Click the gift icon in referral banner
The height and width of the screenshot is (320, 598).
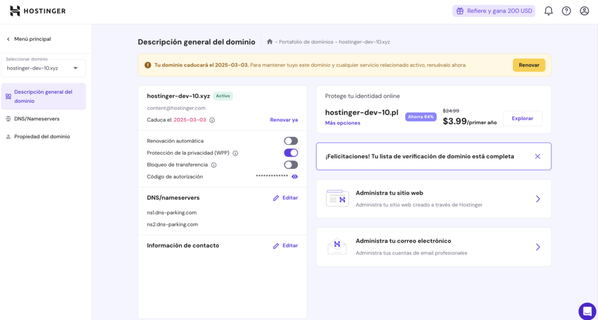[x=460, y=11]
